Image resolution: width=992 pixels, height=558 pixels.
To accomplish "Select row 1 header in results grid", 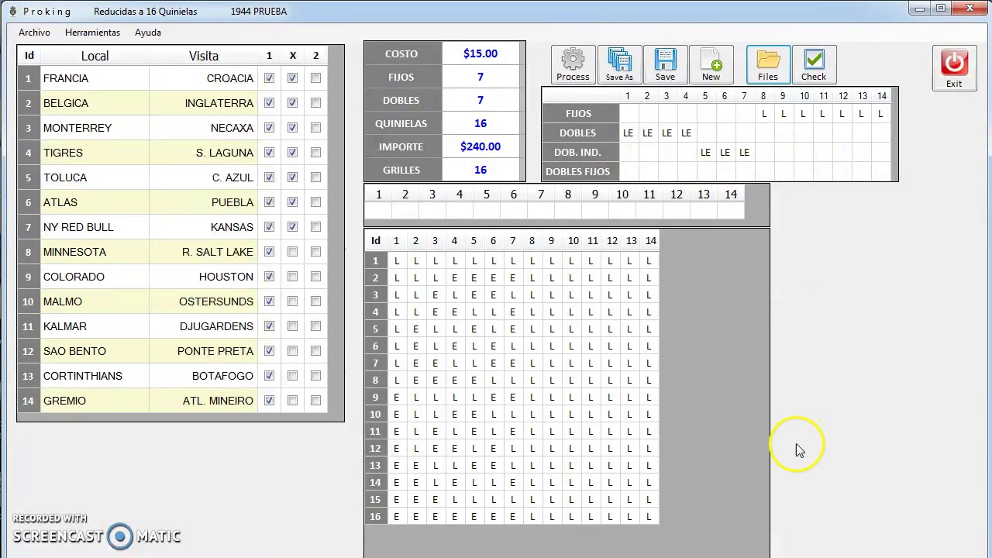I will [375, 261].
